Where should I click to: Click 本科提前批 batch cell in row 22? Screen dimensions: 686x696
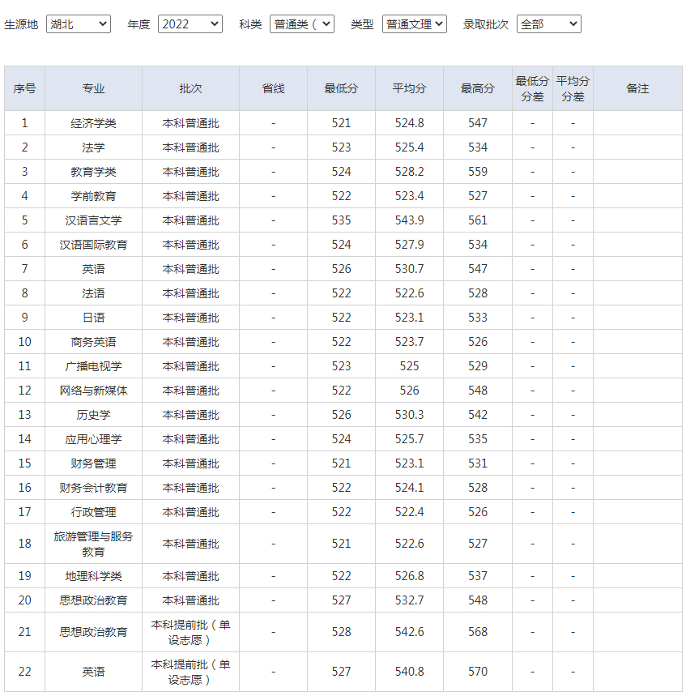point(190,672)
